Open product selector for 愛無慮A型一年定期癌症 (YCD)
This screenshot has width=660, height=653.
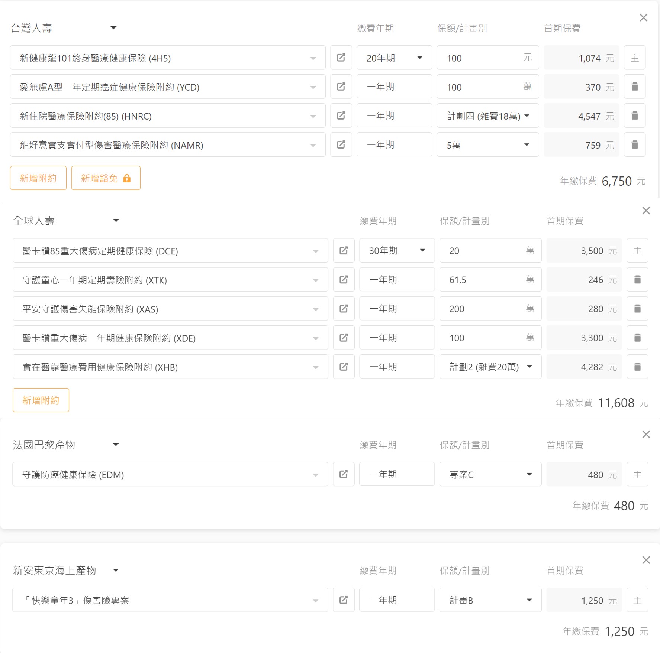[168, 87]
